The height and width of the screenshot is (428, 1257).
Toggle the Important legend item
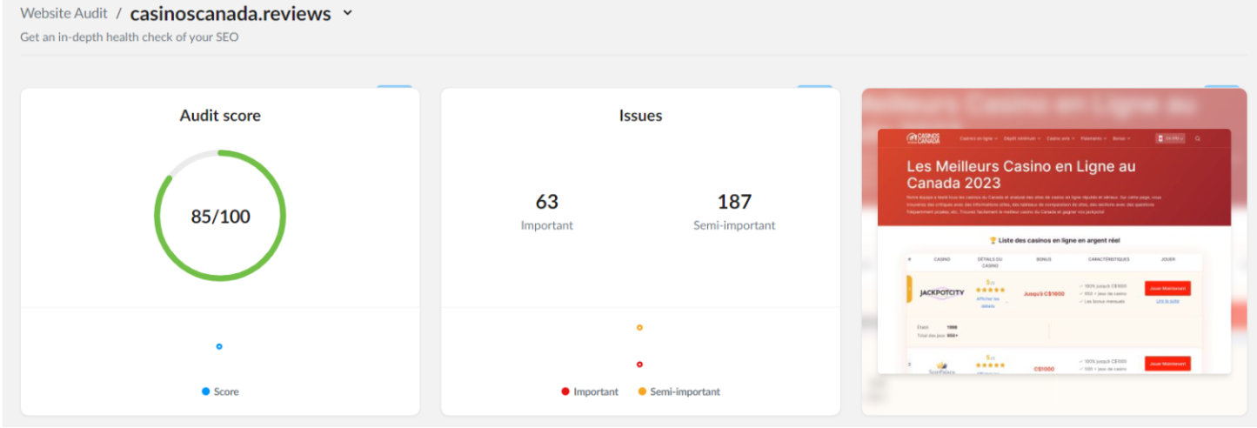point(590,391)
